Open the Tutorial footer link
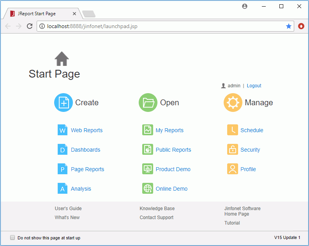This screenshot has height=246, width=309. click(x=232, y=223)
